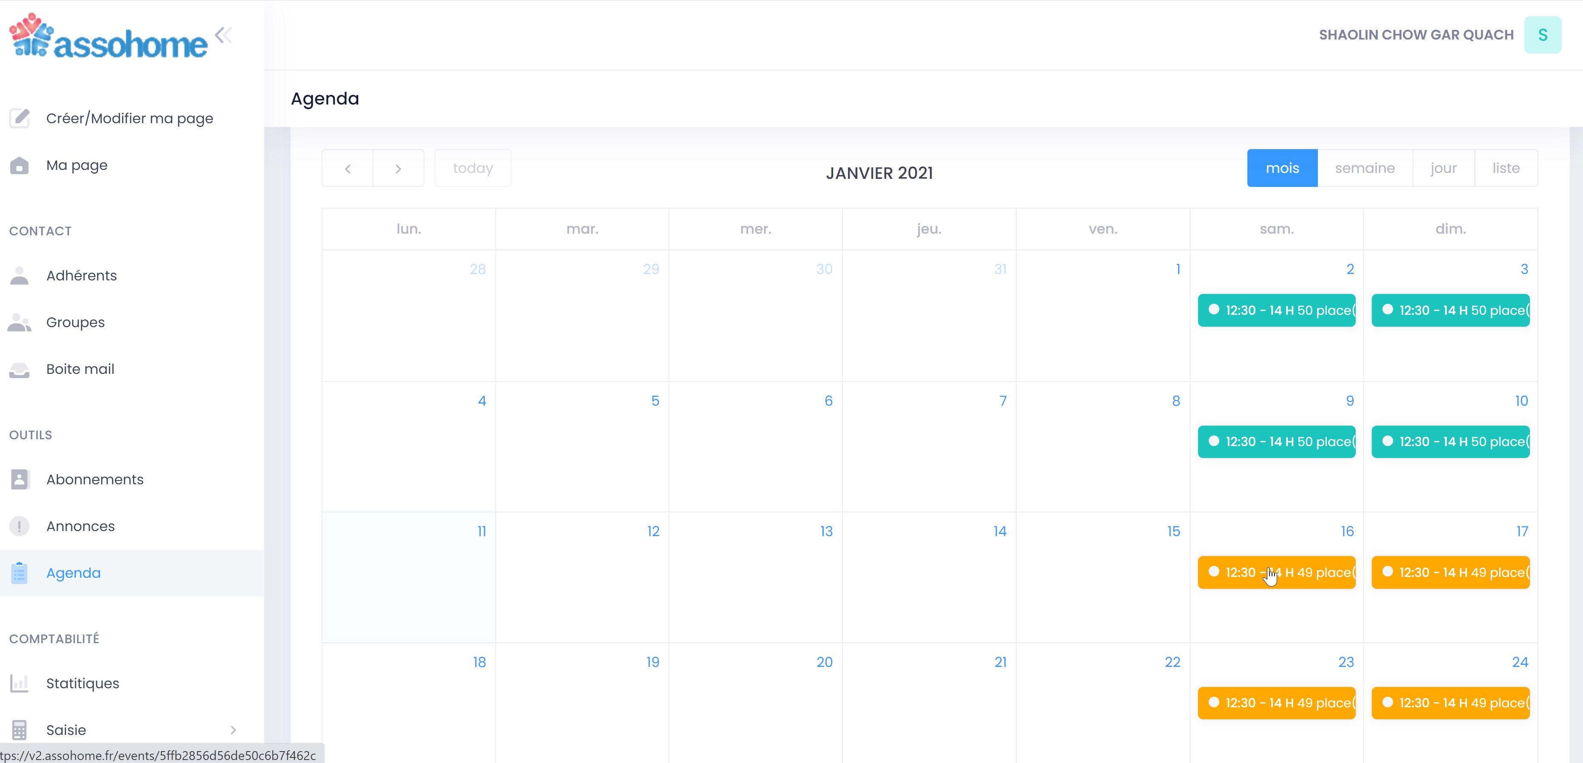Click the Ma page home icon

tap(20, 165)
